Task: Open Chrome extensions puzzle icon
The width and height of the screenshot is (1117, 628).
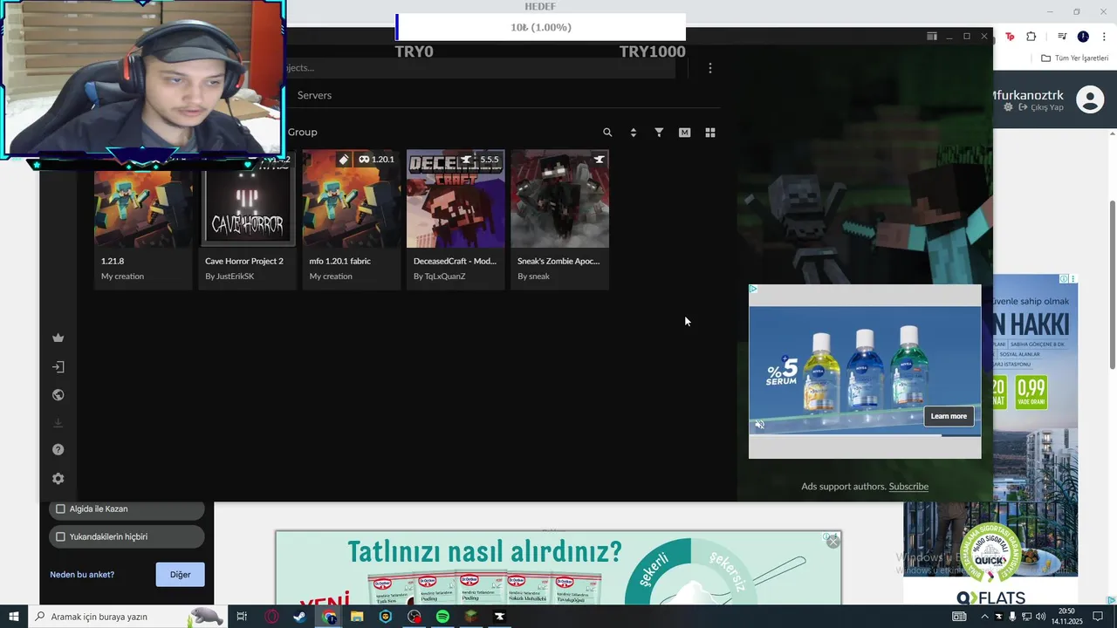Action: (1031, 37)
